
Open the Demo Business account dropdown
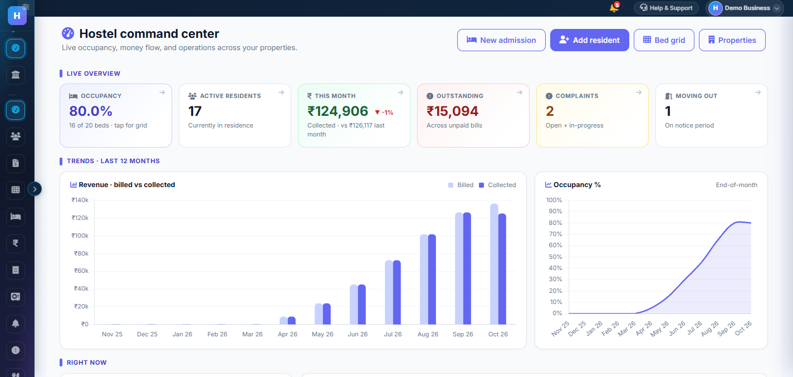tap(745, 8)
